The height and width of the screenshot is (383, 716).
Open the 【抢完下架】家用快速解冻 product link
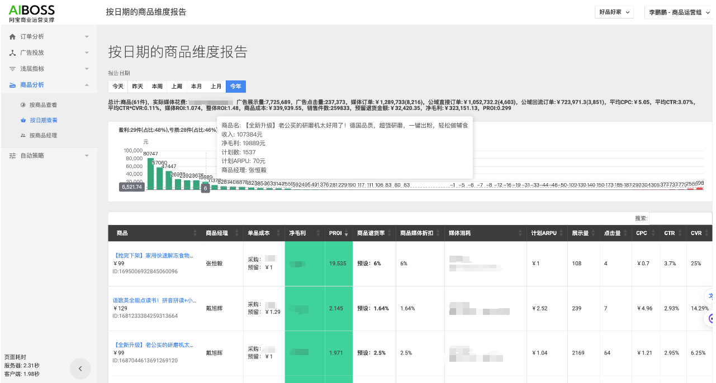pos(154,256)
